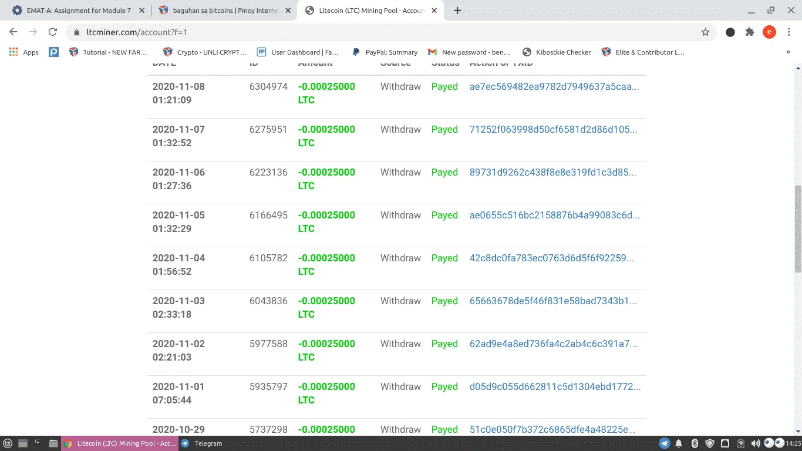Screen dimensions: 802x451
Task: Open the black circle extension icon
Action: coord(730,32)
